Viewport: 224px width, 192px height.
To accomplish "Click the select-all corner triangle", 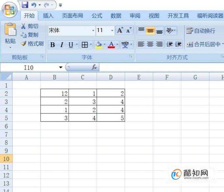I will pos(7,77).
